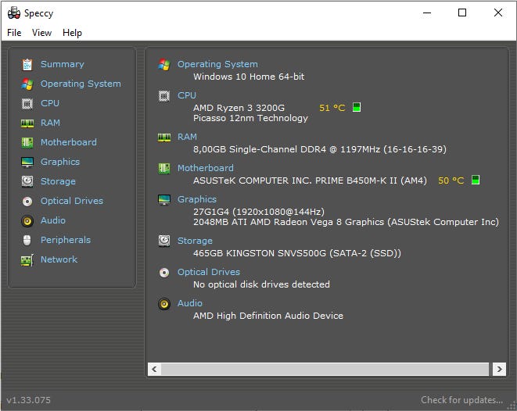Click the Graphics monitor icon in sidebar
The image size is (517, 411).
pos(27,162)
